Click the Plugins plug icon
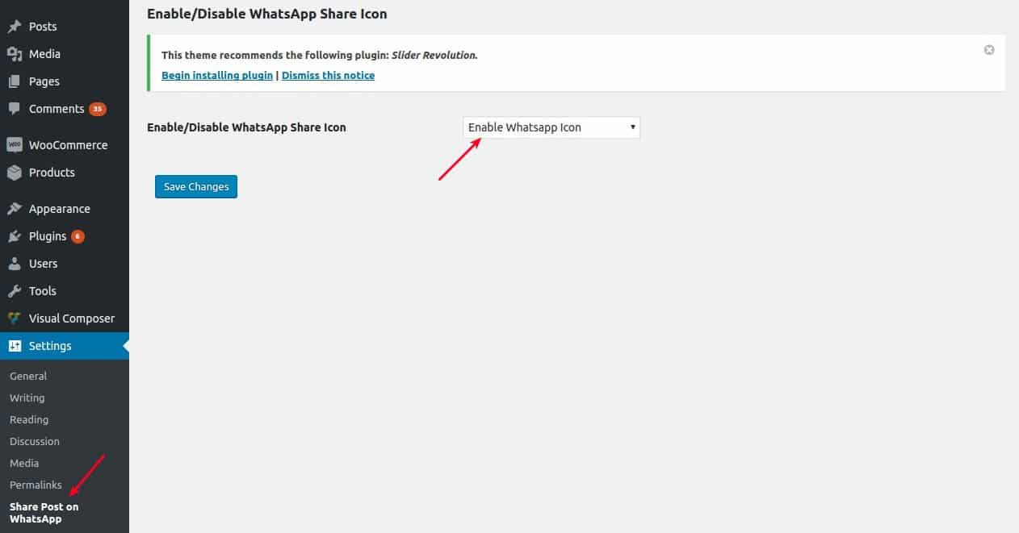1019x533 pixels. (15, 236)
